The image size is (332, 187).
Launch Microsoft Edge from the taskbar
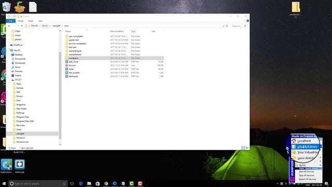coord(81,183)
